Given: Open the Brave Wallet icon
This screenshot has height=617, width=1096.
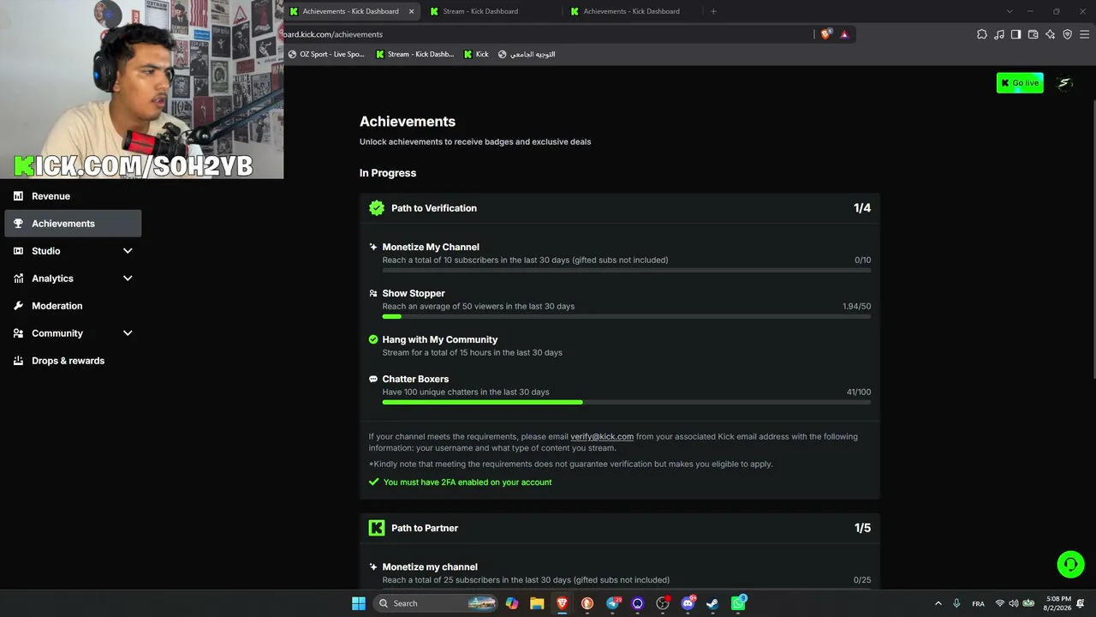Looking at the screenshot, I should click(x=1033, y=34).
